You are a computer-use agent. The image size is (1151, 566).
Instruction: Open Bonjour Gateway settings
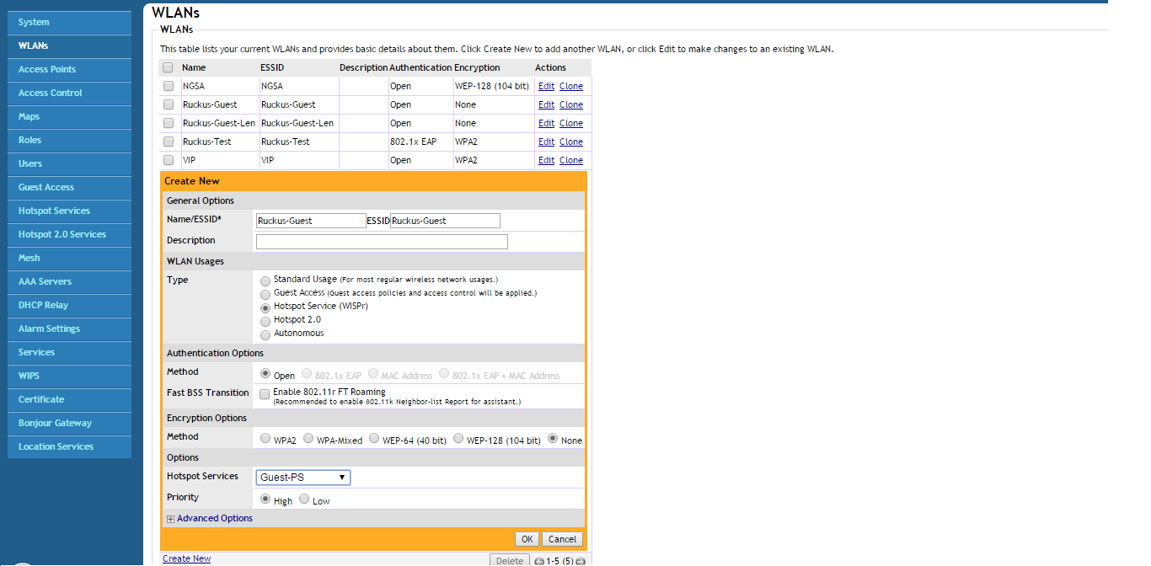[69, 423]
